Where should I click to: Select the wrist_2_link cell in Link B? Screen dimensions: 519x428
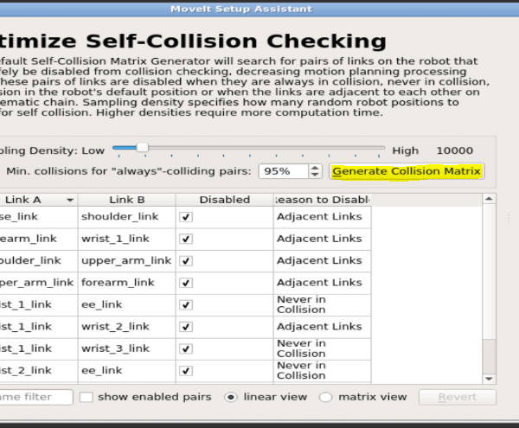[127, 327]
